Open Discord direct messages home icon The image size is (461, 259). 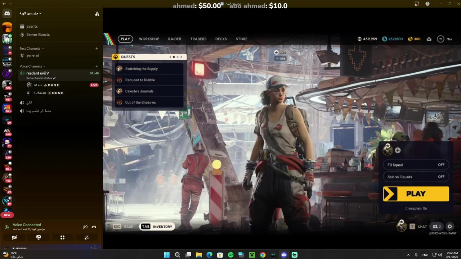coord(7,14)
